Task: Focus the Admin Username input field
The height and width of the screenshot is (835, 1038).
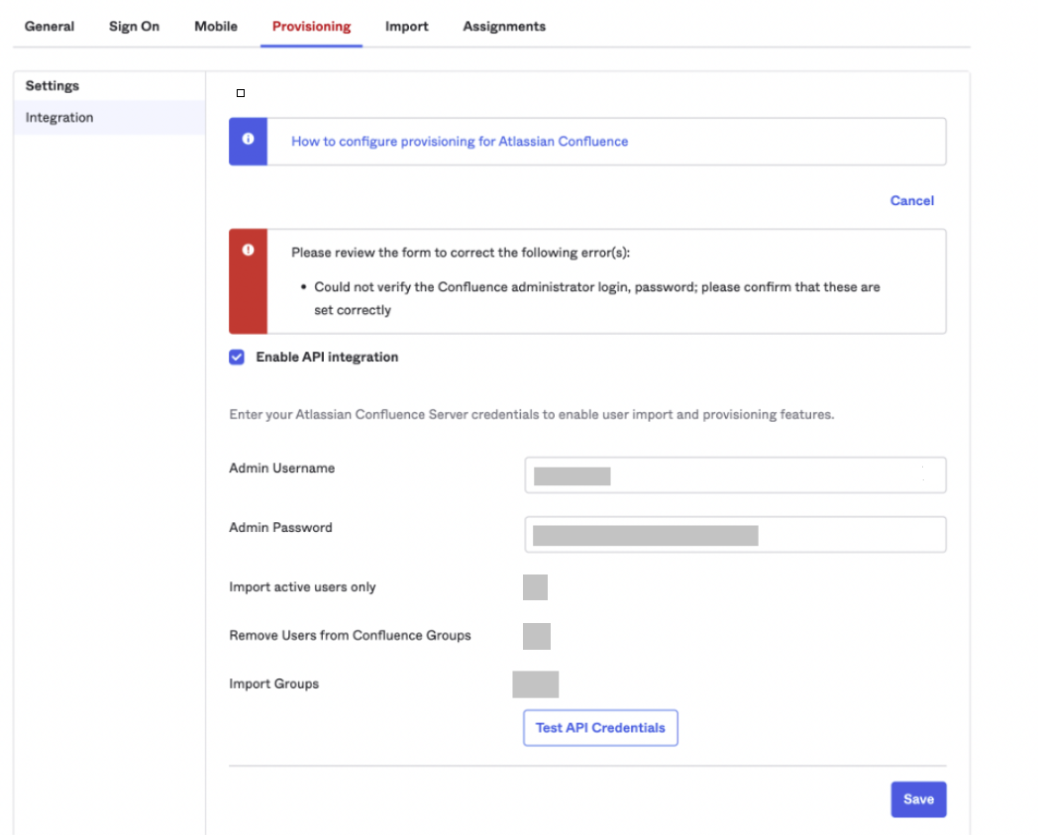Action: pyautogui.click(x=735, y=475)
